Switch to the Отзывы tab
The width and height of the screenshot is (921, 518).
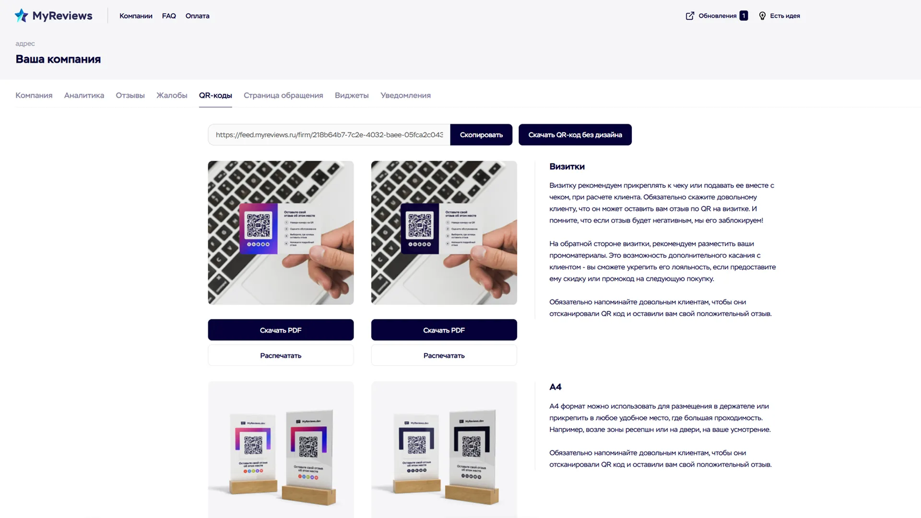tap(130, 95)
